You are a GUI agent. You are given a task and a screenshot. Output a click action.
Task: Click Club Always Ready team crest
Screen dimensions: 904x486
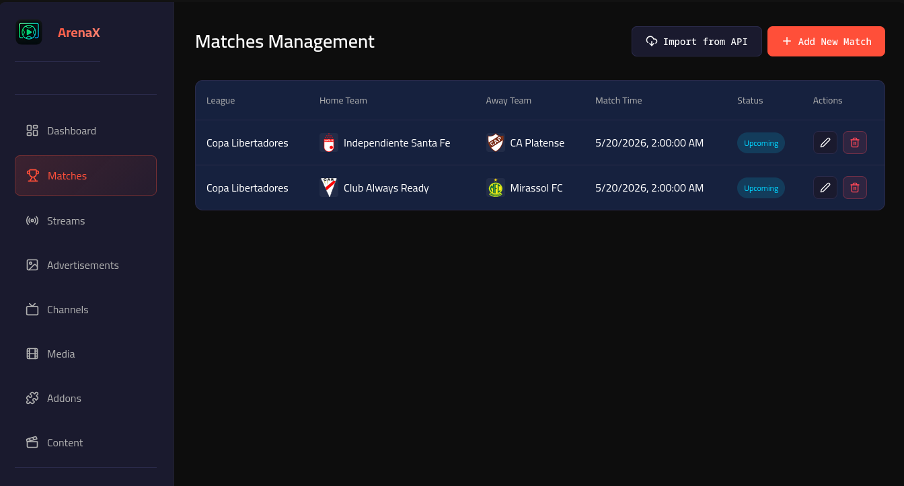click(x=329, y=188)
